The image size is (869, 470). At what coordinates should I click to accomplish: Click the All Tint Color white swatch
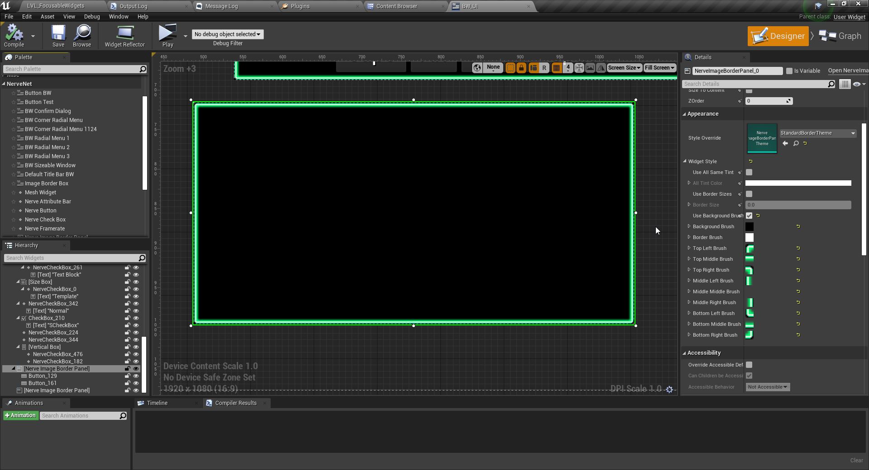click(798, 183)
